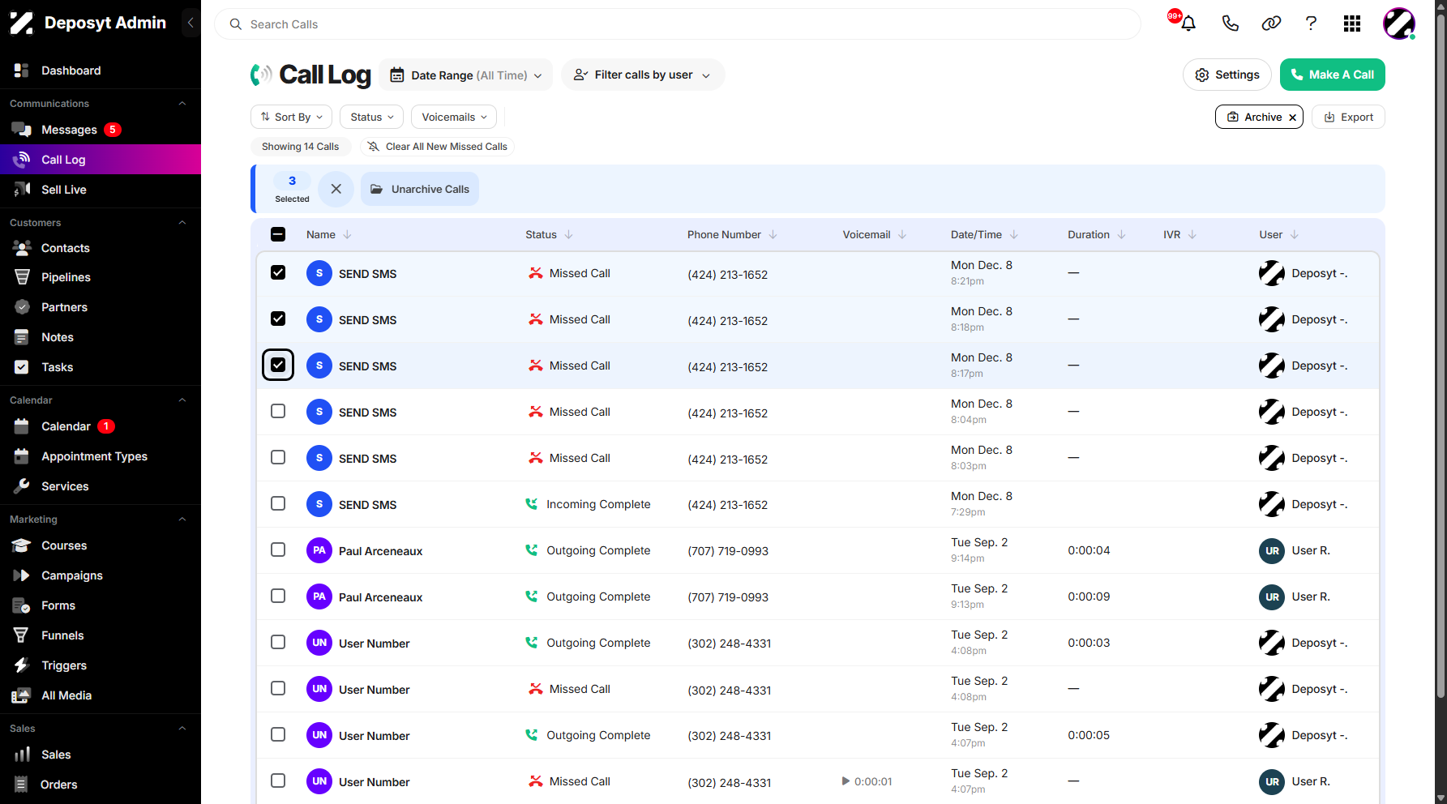Click the Deposyt logo icon
Image resolution: width=1447 pixels, height=804 pixels.
coord(22,23)
